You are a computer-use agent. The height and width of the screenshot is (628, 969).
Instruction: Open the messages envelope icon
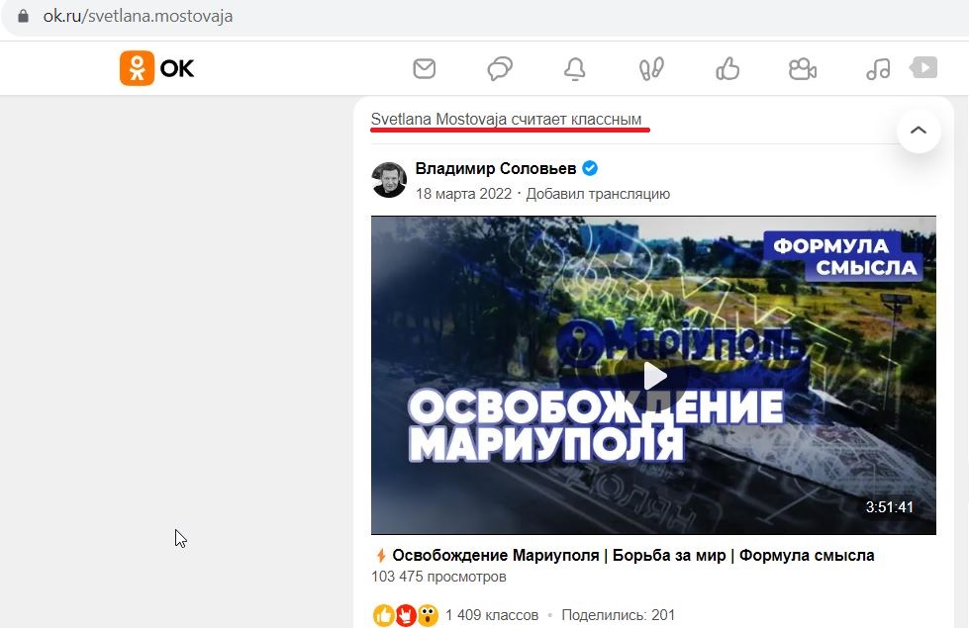tap(424, 68)
